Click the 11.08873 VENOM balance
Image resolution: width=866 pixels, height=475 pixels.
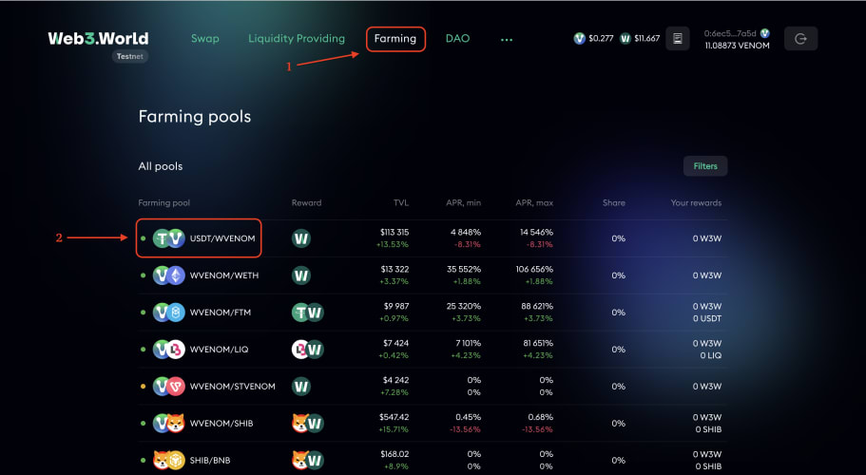point(737,46)
